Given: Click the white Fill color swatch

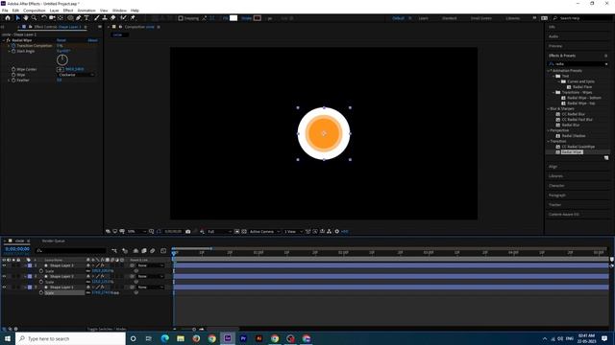Looking at the screenshot, I should pos(234,18).
